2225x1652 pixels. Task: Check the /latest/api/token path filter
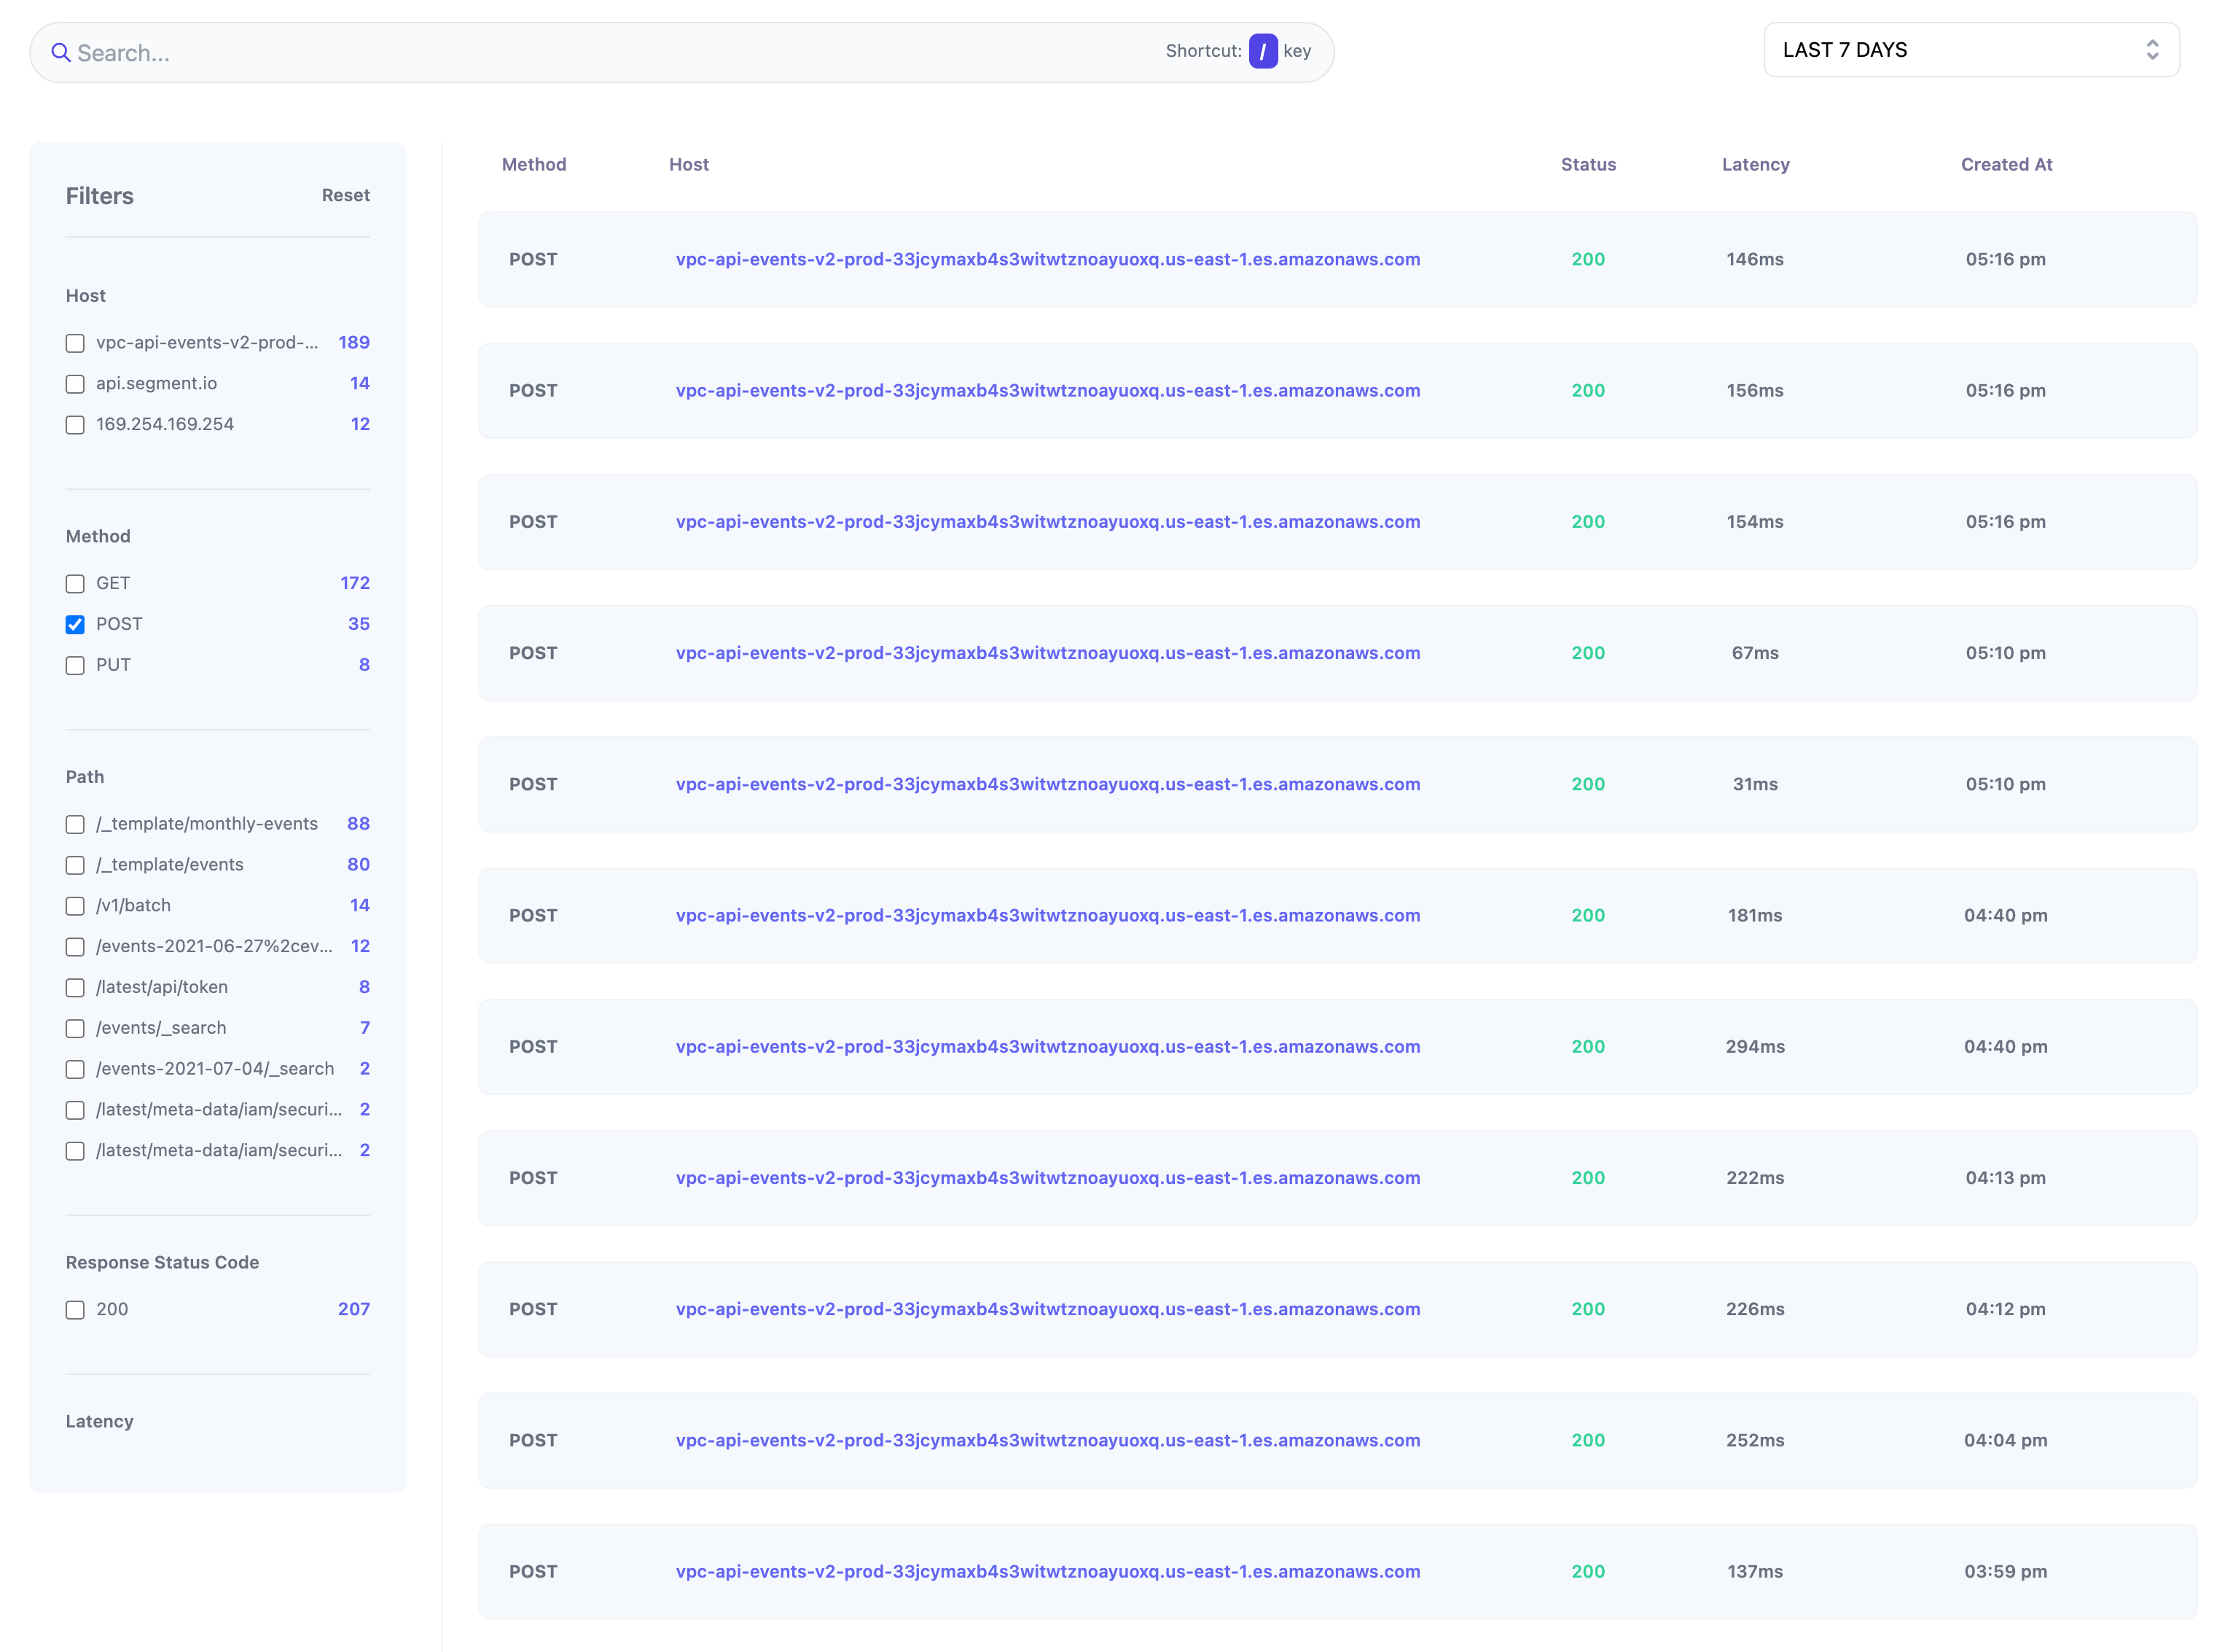(75, 988)
